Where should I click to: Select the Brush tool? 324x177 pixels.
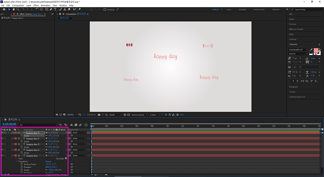tap(61, 9)
